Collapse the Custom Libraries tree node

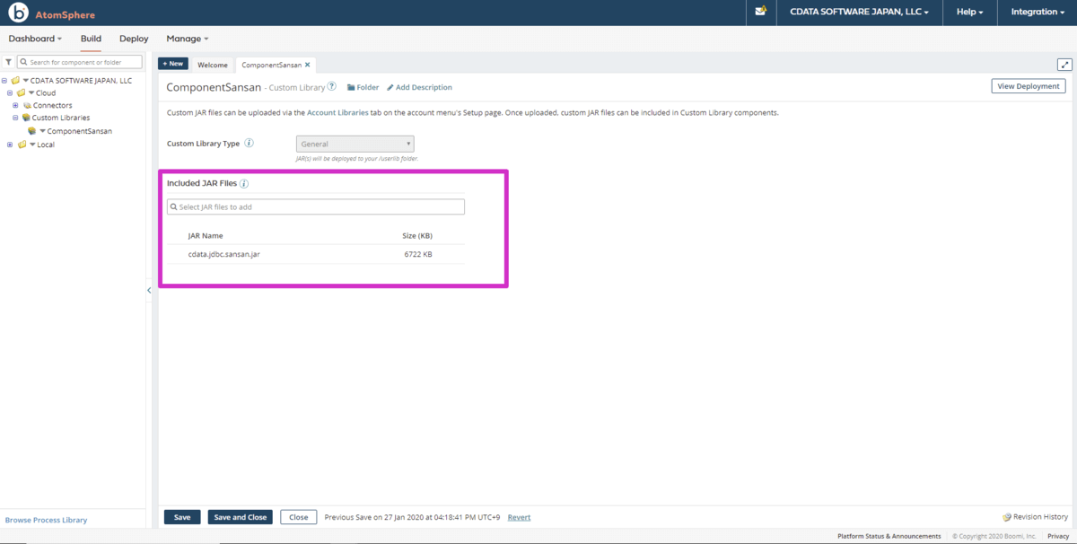pyautogui.click(x=15, y=118)
